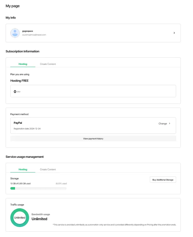Click the Change payment method link
The height and width of the screenshot is (237, 193).
163,123
